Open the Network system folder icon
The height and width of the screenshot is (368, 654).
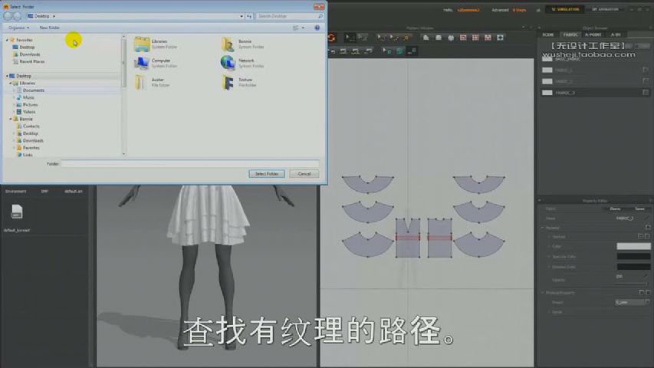tap(228, 63)
